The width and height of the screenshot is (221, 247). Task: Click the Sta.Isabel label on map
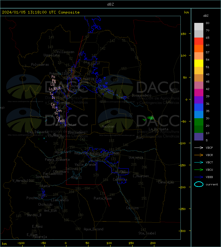(x=147, y=233)
